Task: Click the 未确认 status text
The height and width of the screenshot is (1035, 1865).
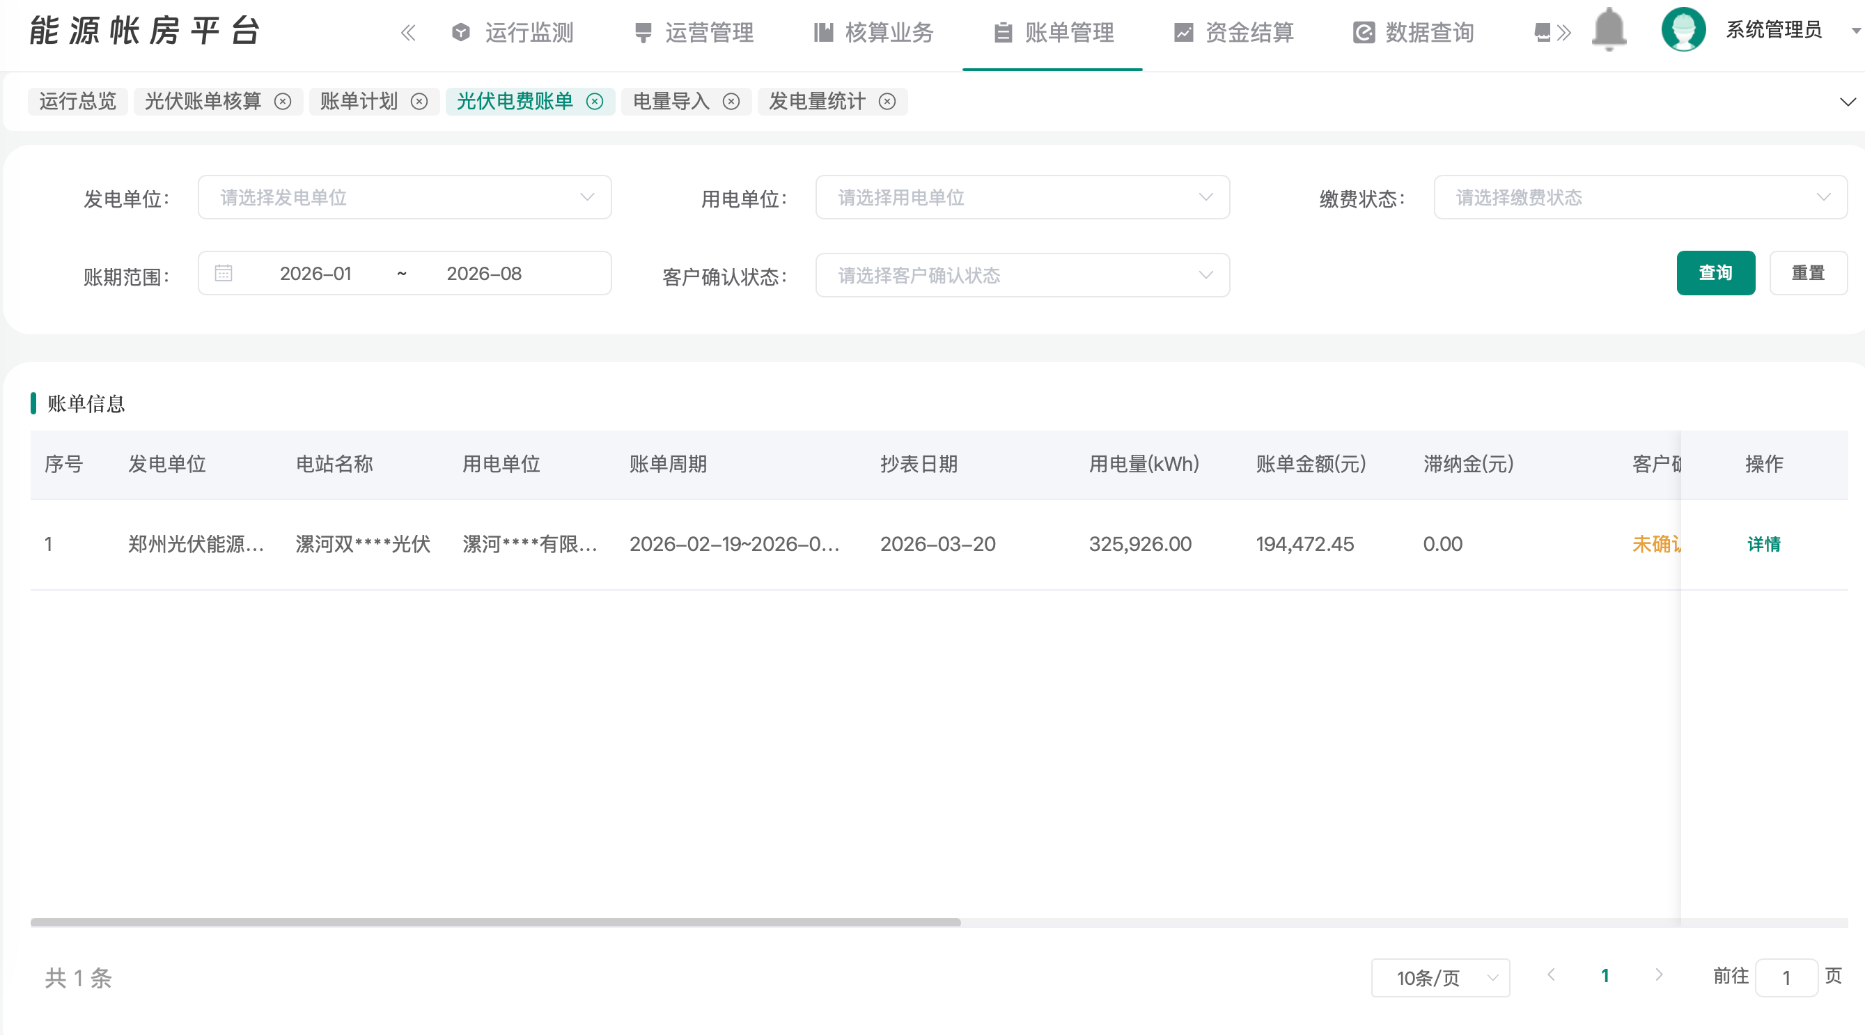Action: (x=1657, y=544)
